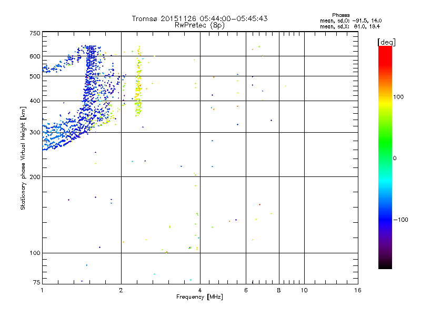Viewport: 421px width, 316px height.
Task: Click the 100 label on the colorbar
Action: click(398, 97)
